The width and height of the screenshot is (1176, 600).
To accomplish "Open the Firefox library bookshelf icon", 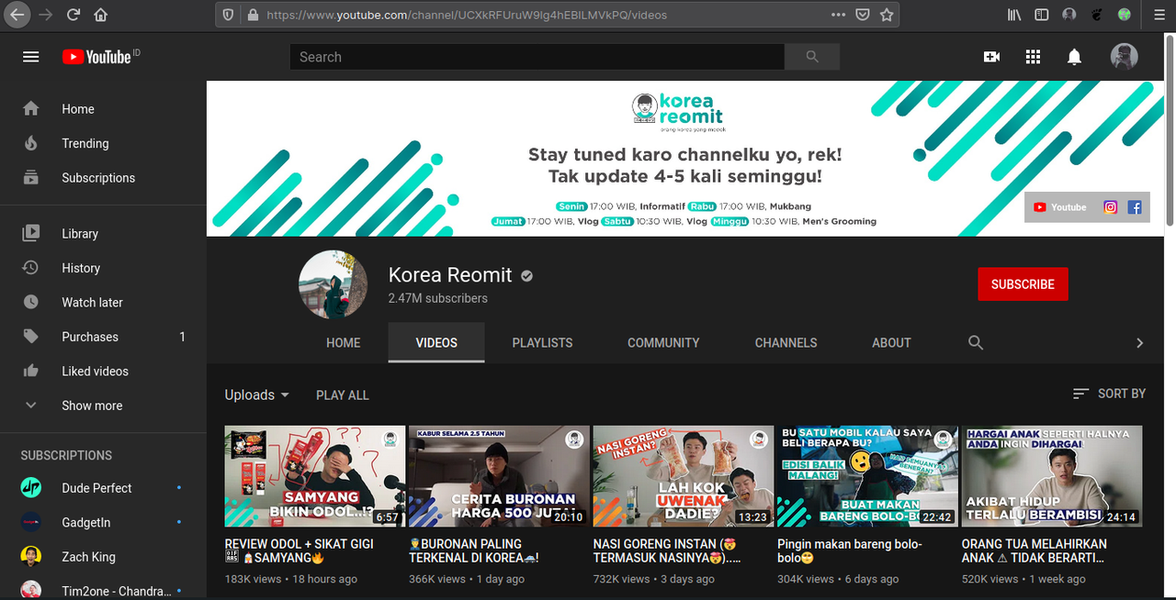I will (1014, 15).
